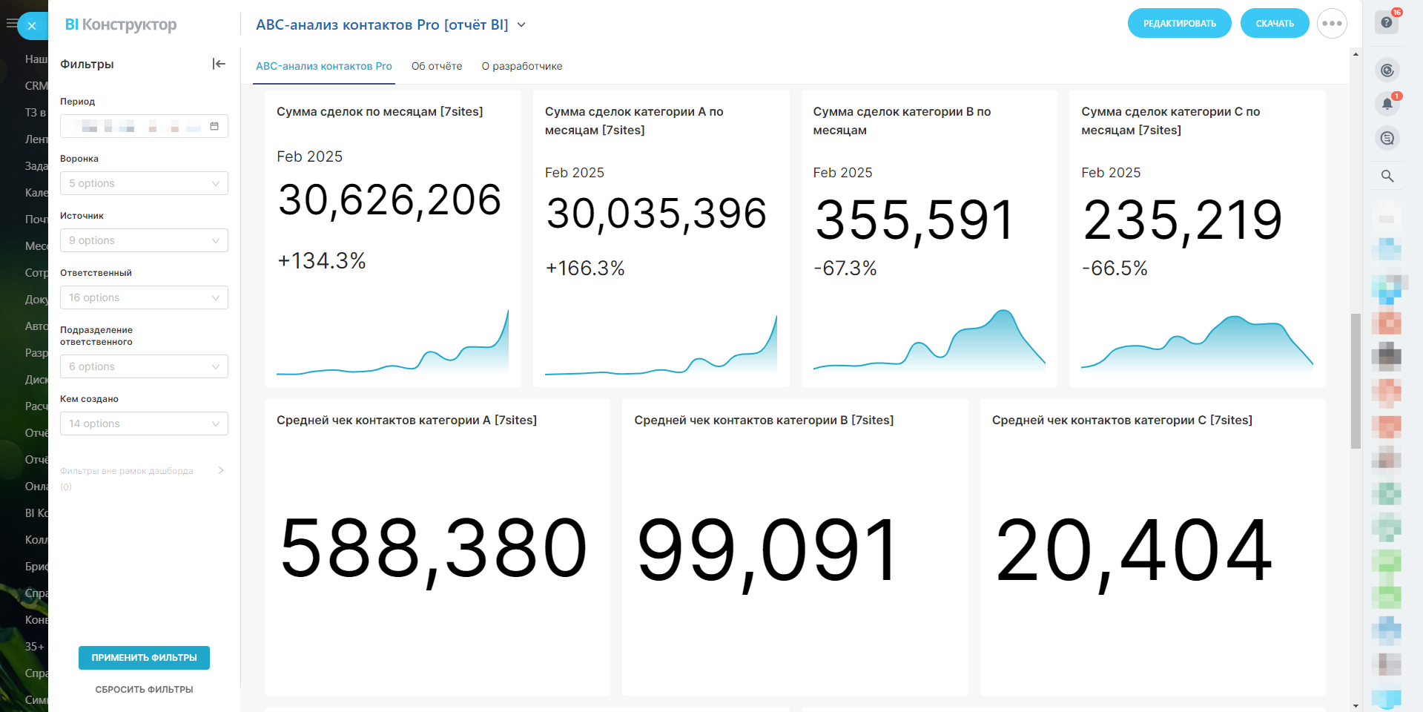
Task: Click the vertical scrollbar thumb
Action: click(x=1356, y=381)
